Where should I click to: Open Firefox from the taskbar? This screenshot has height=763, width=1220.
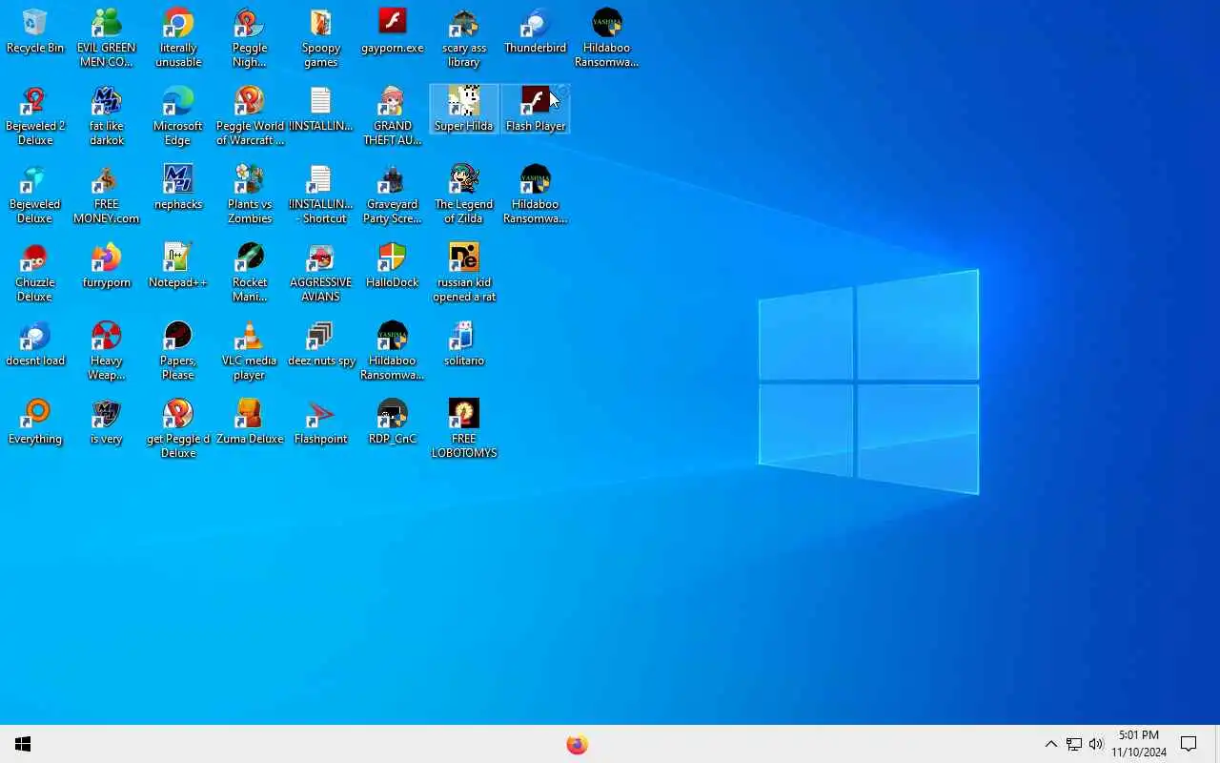(577, 744)
